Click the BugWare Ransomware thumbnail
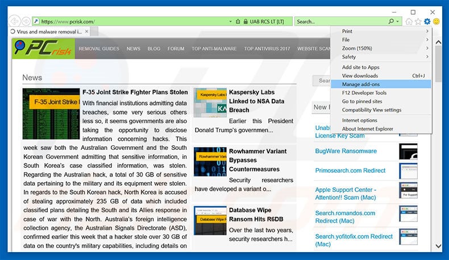 tap(408, 152)
